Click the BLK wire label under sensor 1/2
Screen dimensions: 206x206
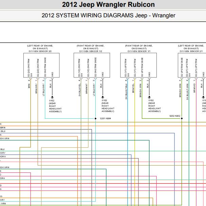click(101, 86)
